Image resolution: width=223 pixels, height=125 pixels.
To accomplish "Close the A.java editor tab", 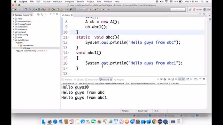I will (71, 15).
